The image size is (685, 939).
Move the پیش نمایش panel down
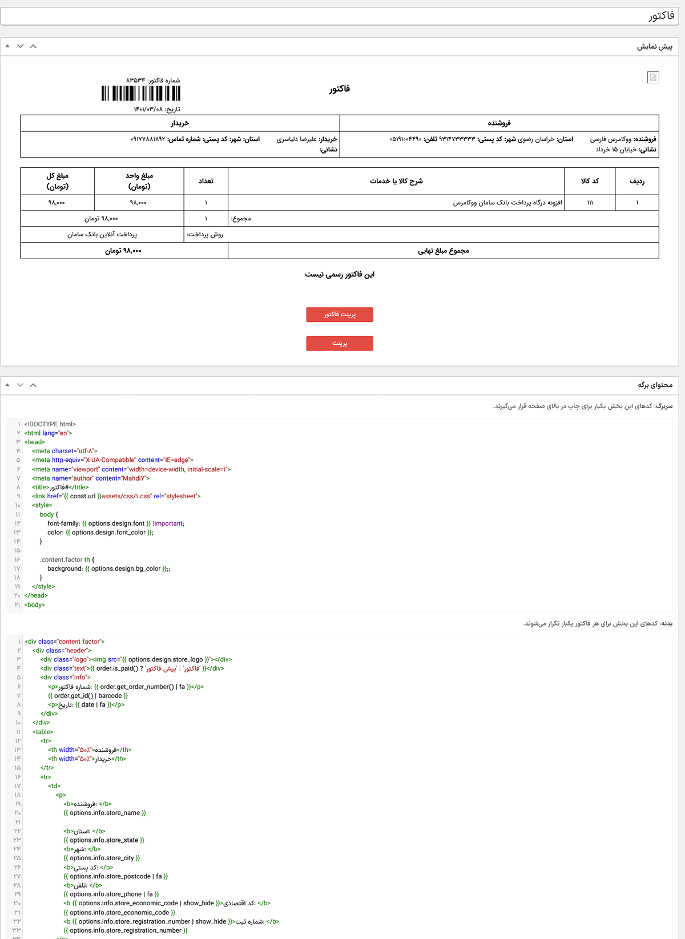pos(21,46)
